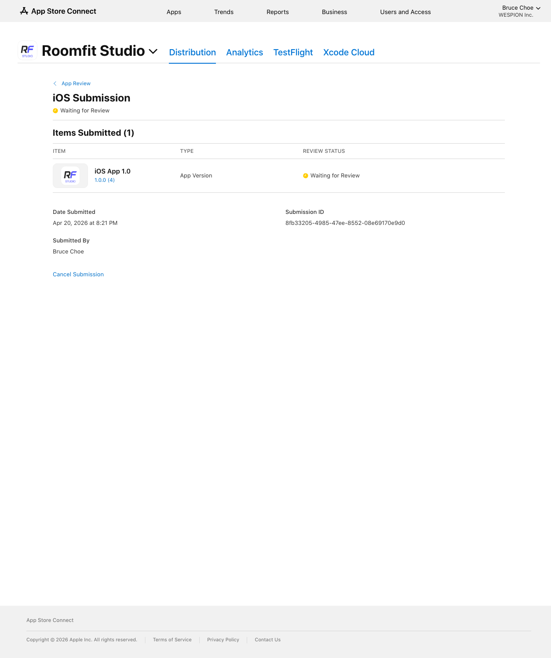Click yellow clock icon in Review Status column
Viewport: 551px width, 658px height.
pos(306,176)
